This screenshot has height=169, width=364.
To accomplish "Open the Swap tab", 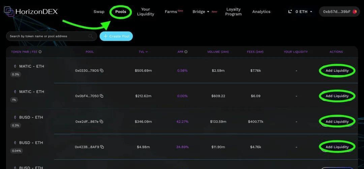I will click(99, 11).
